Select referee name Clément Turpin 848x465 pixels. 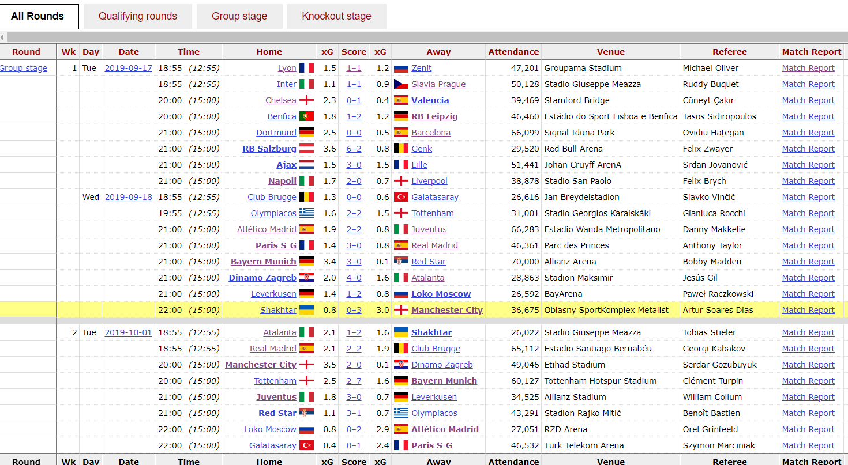(714, 381)
